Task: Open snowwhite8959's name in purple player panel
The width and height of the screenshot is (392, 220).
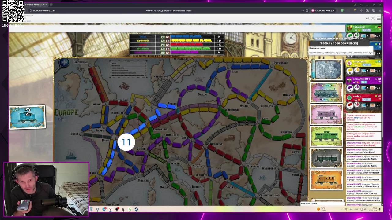Action: (361, 79)
